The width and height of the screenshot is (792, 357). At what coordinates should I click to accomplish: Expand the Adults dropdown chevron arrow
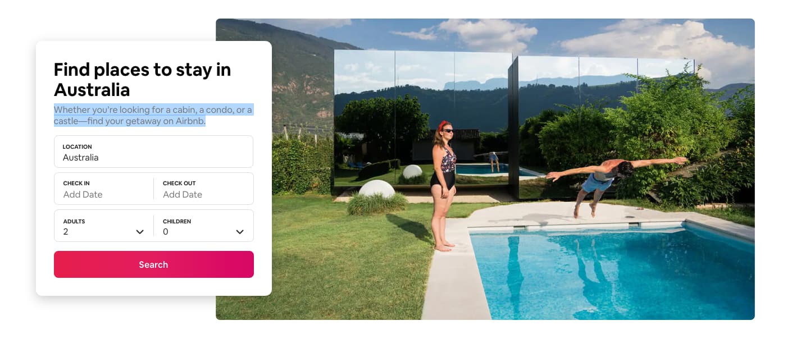coord(140,232)
